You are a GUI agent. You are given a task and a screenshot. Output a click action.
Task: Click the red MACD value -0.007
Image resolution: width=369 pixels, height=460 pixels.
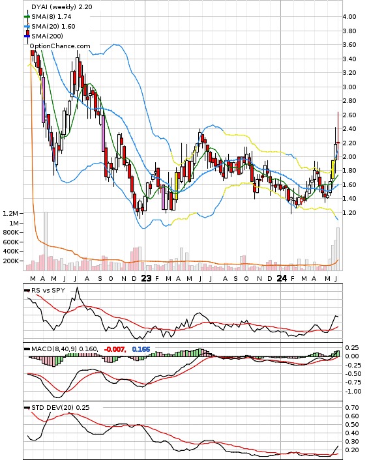click(115, 349)
